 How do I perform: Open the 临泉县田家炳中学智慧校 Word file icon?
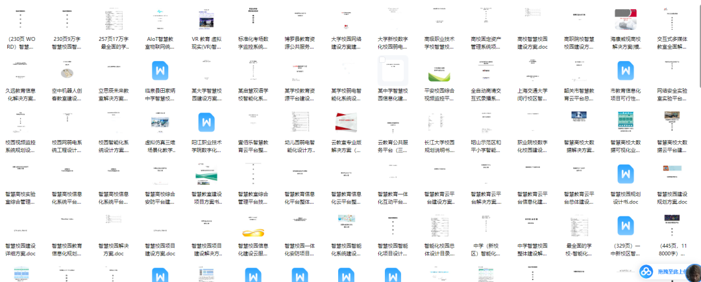coord(160,71)
